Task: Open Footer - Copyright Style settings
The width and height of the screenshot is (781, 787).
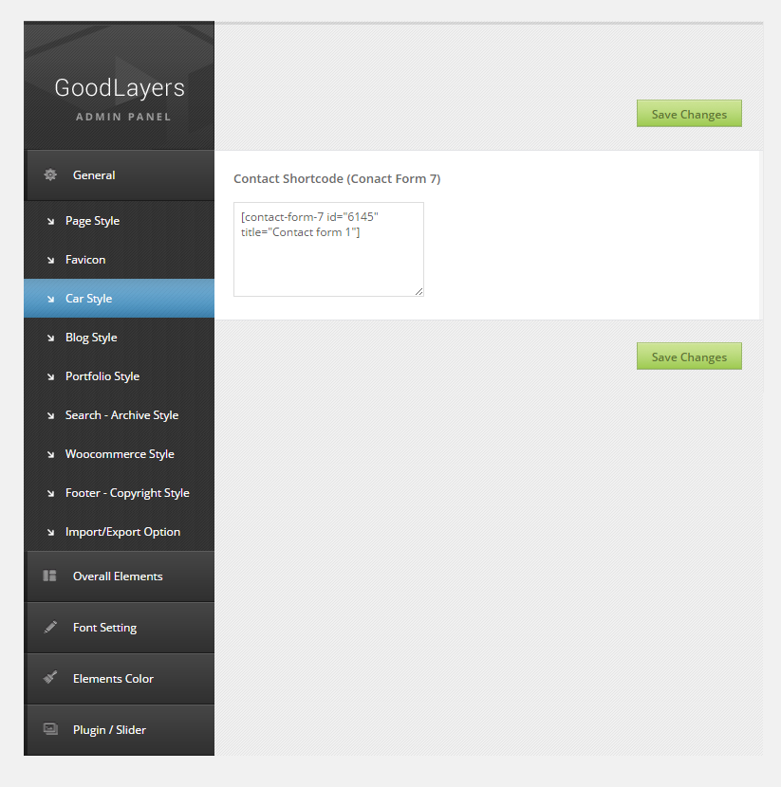Action: 119,493
